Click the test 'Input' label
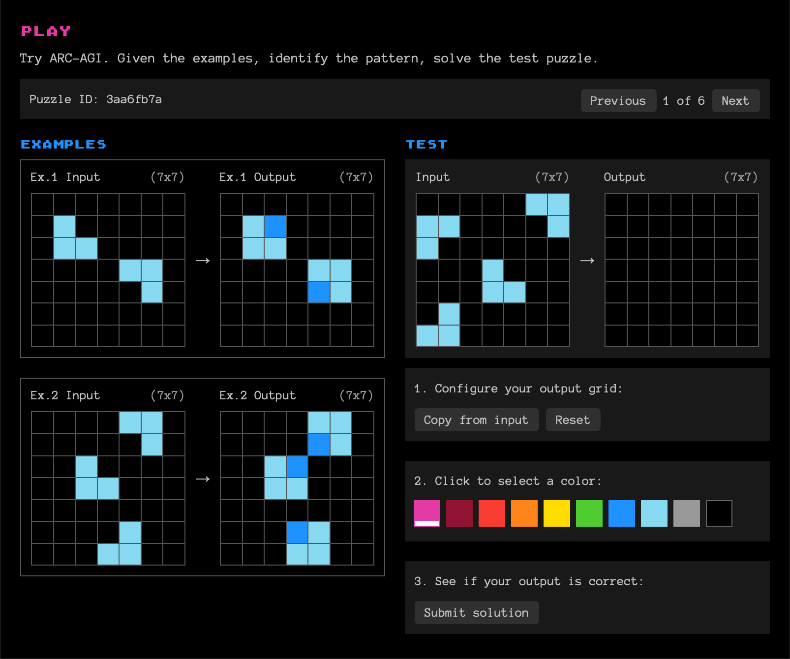Screen dimensions: 790x659 click(432, 177)
